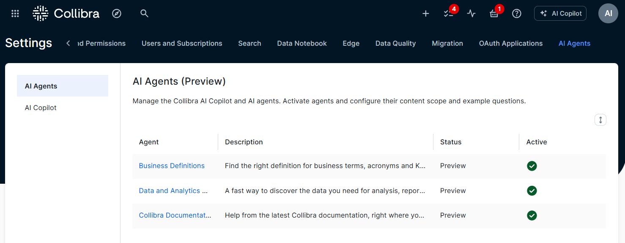Image resolution: width=625 pixels, height=243 pixels.
Task: Open the data basket icon
Action: (494, 14)
